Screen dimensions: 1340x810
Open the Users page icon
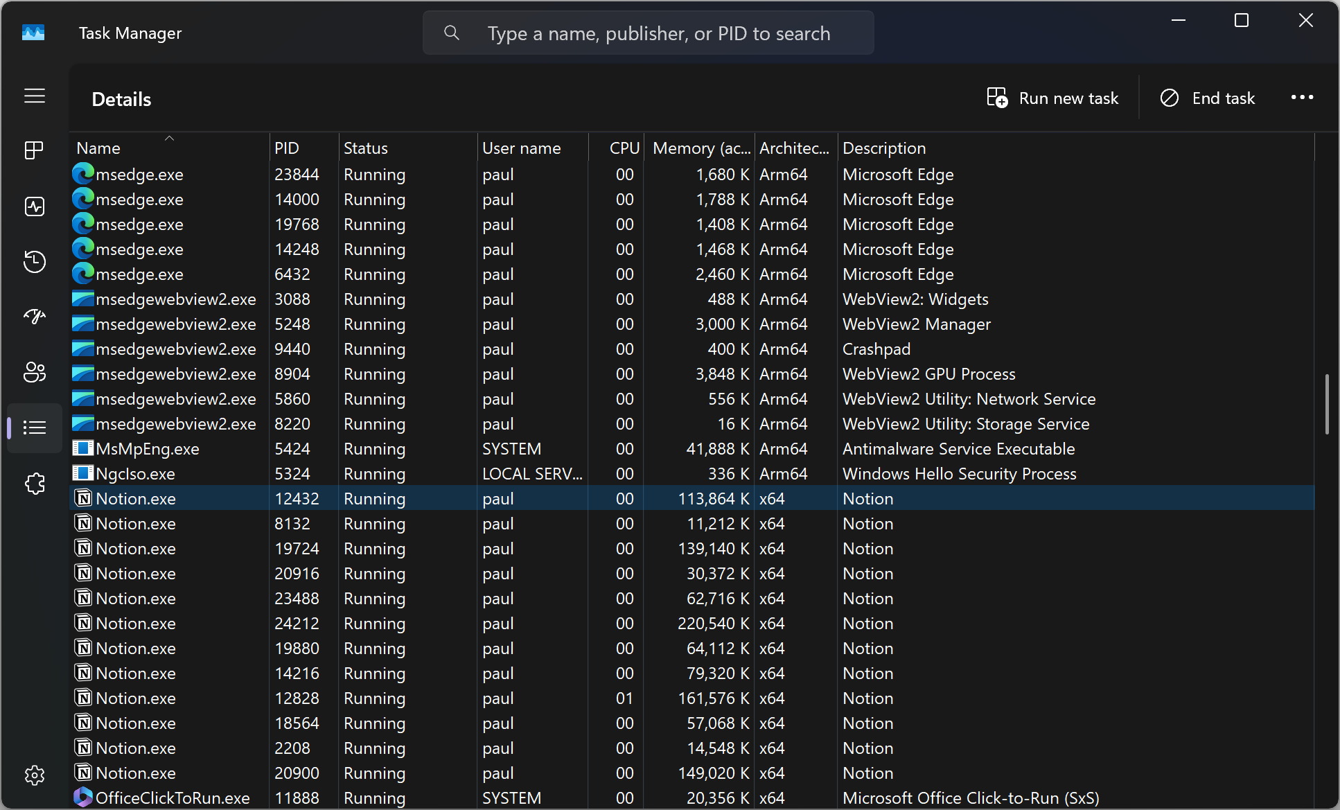(34, 372)
